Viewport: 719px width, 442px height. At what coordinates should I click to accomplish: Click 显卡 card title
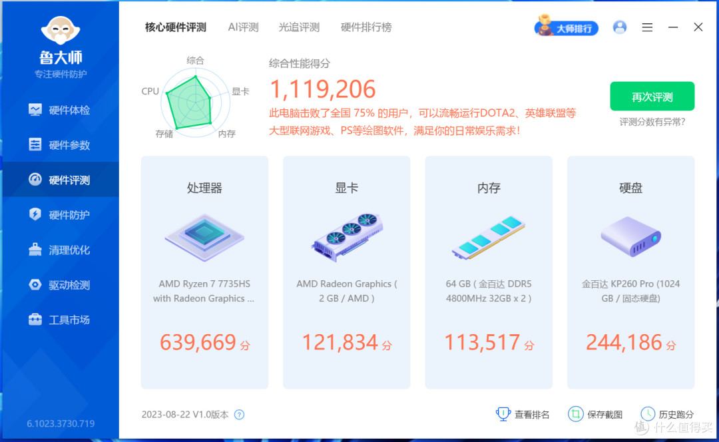347,188
